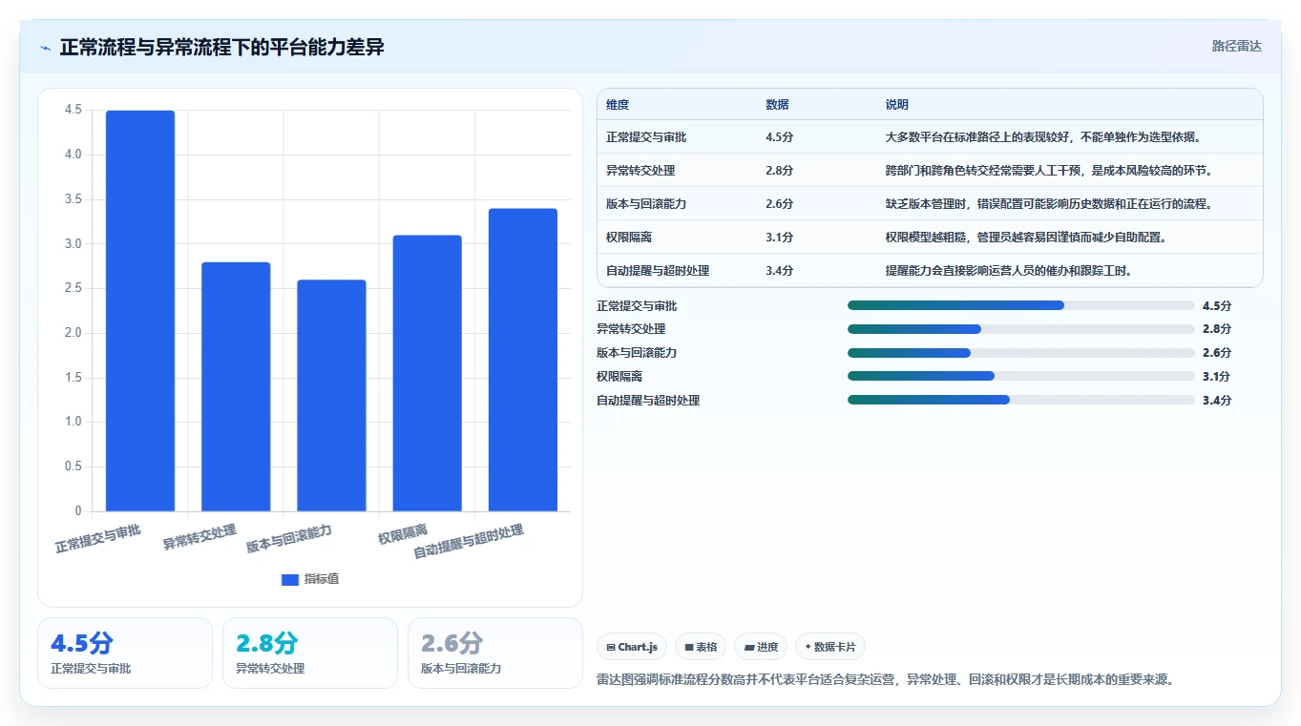Image resolution: width=1301 pixels, height=726 pixels.
Task: Click description starting 权限模型越粗糙
Action: click(x=1025, y=238)
